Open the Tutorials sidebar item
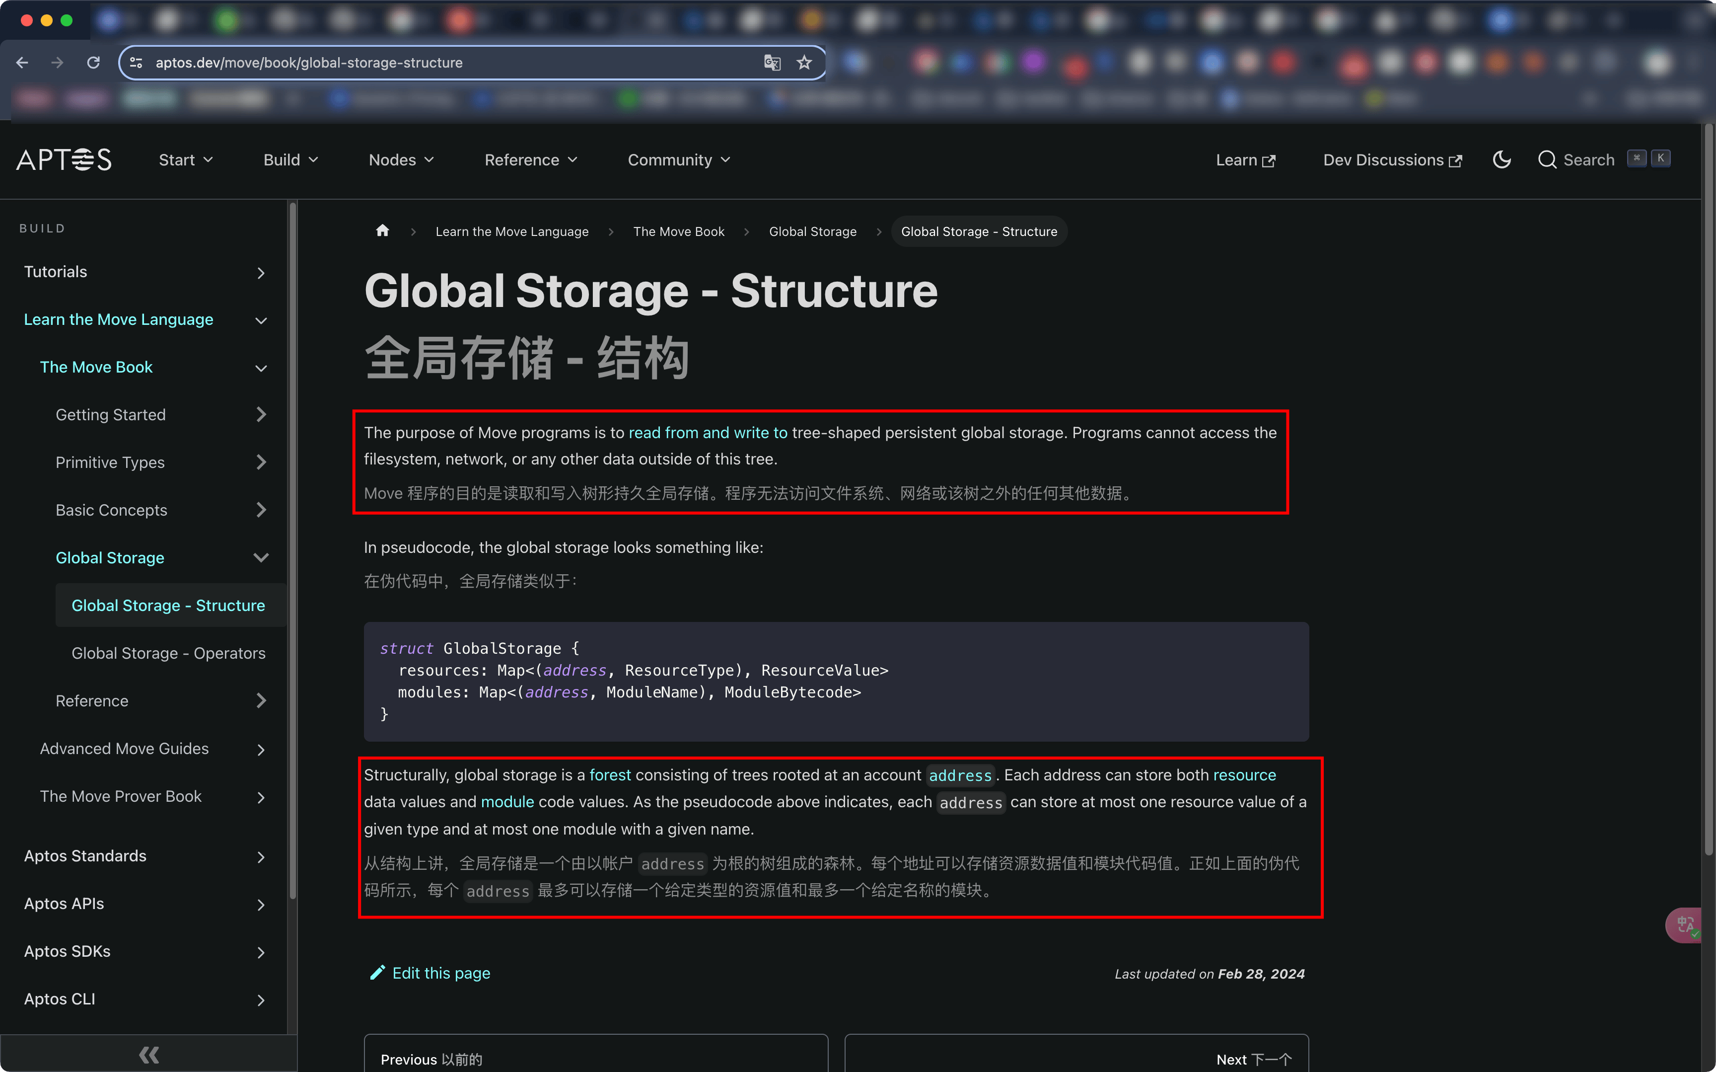The height and width of the screenshot is (1072, 1716). 55,272
